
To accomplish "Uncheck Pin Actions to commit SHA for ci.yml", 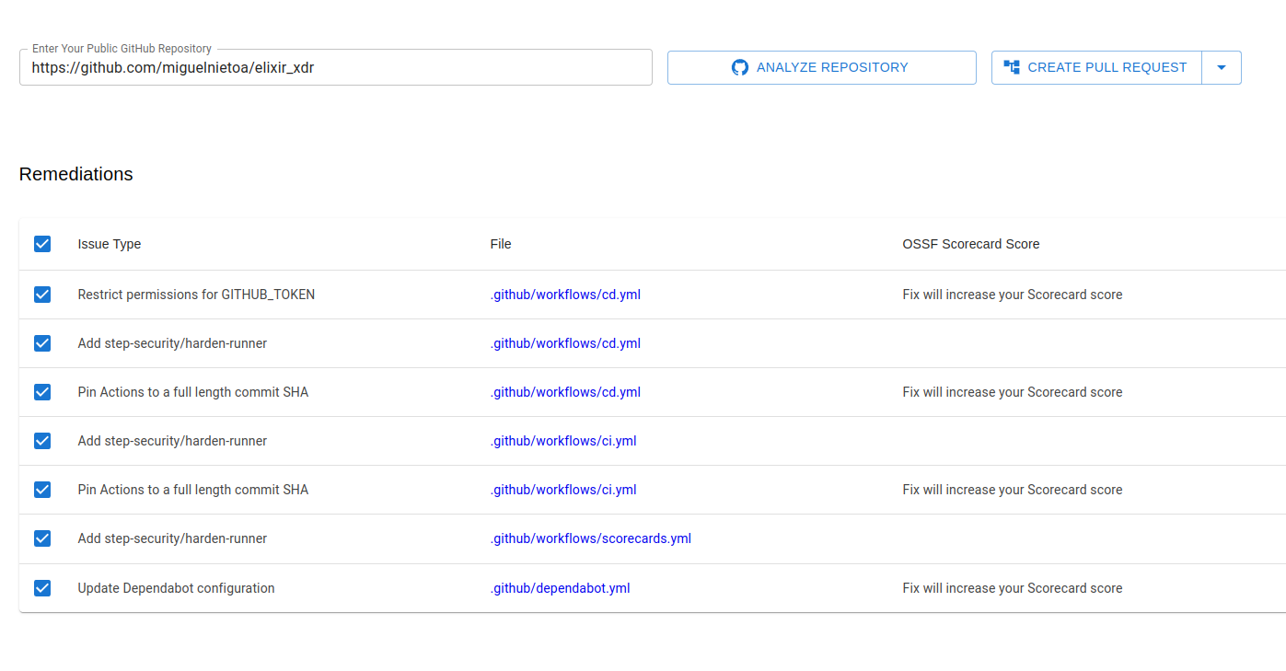I will 42,489.
